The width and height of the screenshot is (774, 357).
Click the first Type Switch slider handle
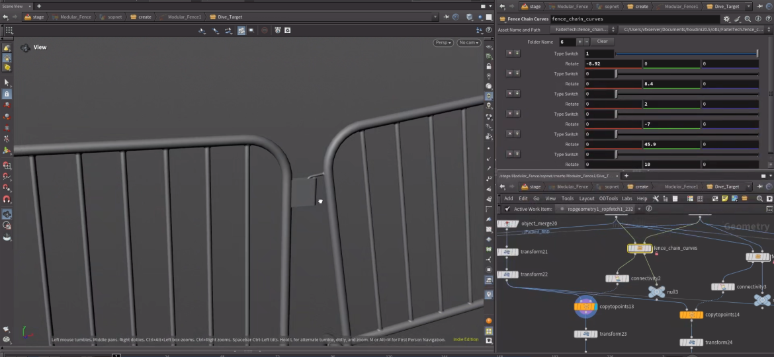point(757,54)
